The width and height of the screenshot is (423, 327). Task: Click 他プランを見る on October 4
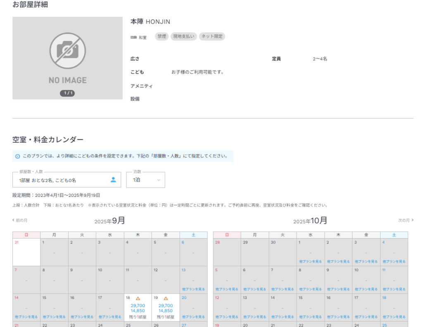[394, 261]
